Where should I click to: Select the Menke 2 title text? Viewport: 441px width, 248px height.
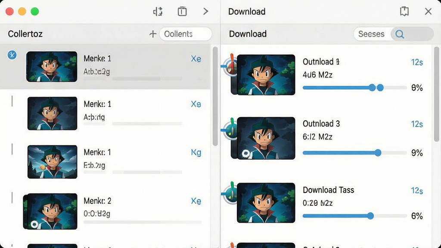click(x=97, y=201)
